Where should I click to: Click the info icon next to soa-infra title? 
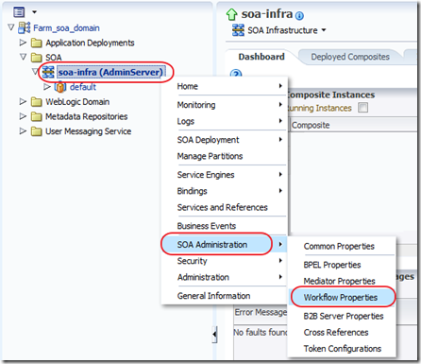tap(300, 15)
